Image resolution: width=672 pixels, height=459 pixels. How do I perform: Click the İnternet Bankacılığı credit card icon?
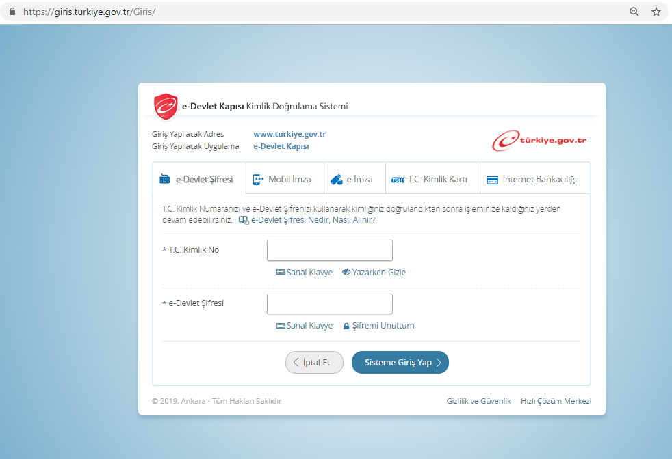pyautogui.click(x=493, y=180)
